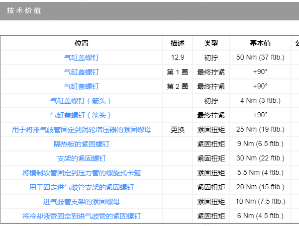
Task: Select the 20 Nm (15 ftlb.) value
Action: click(x=260, y=187)
